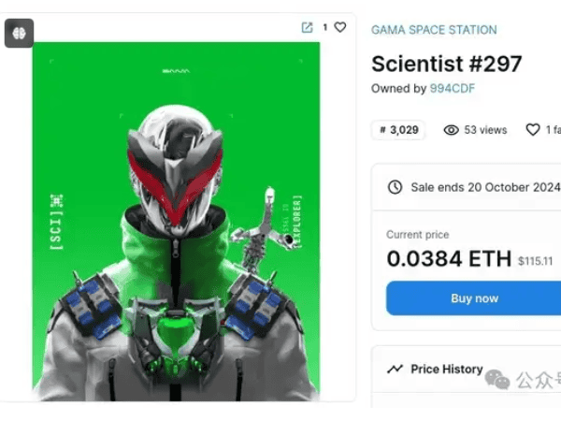Click the clock icon beside Sale ends
The height and width of the screenshot is (421, 561).
395,187
